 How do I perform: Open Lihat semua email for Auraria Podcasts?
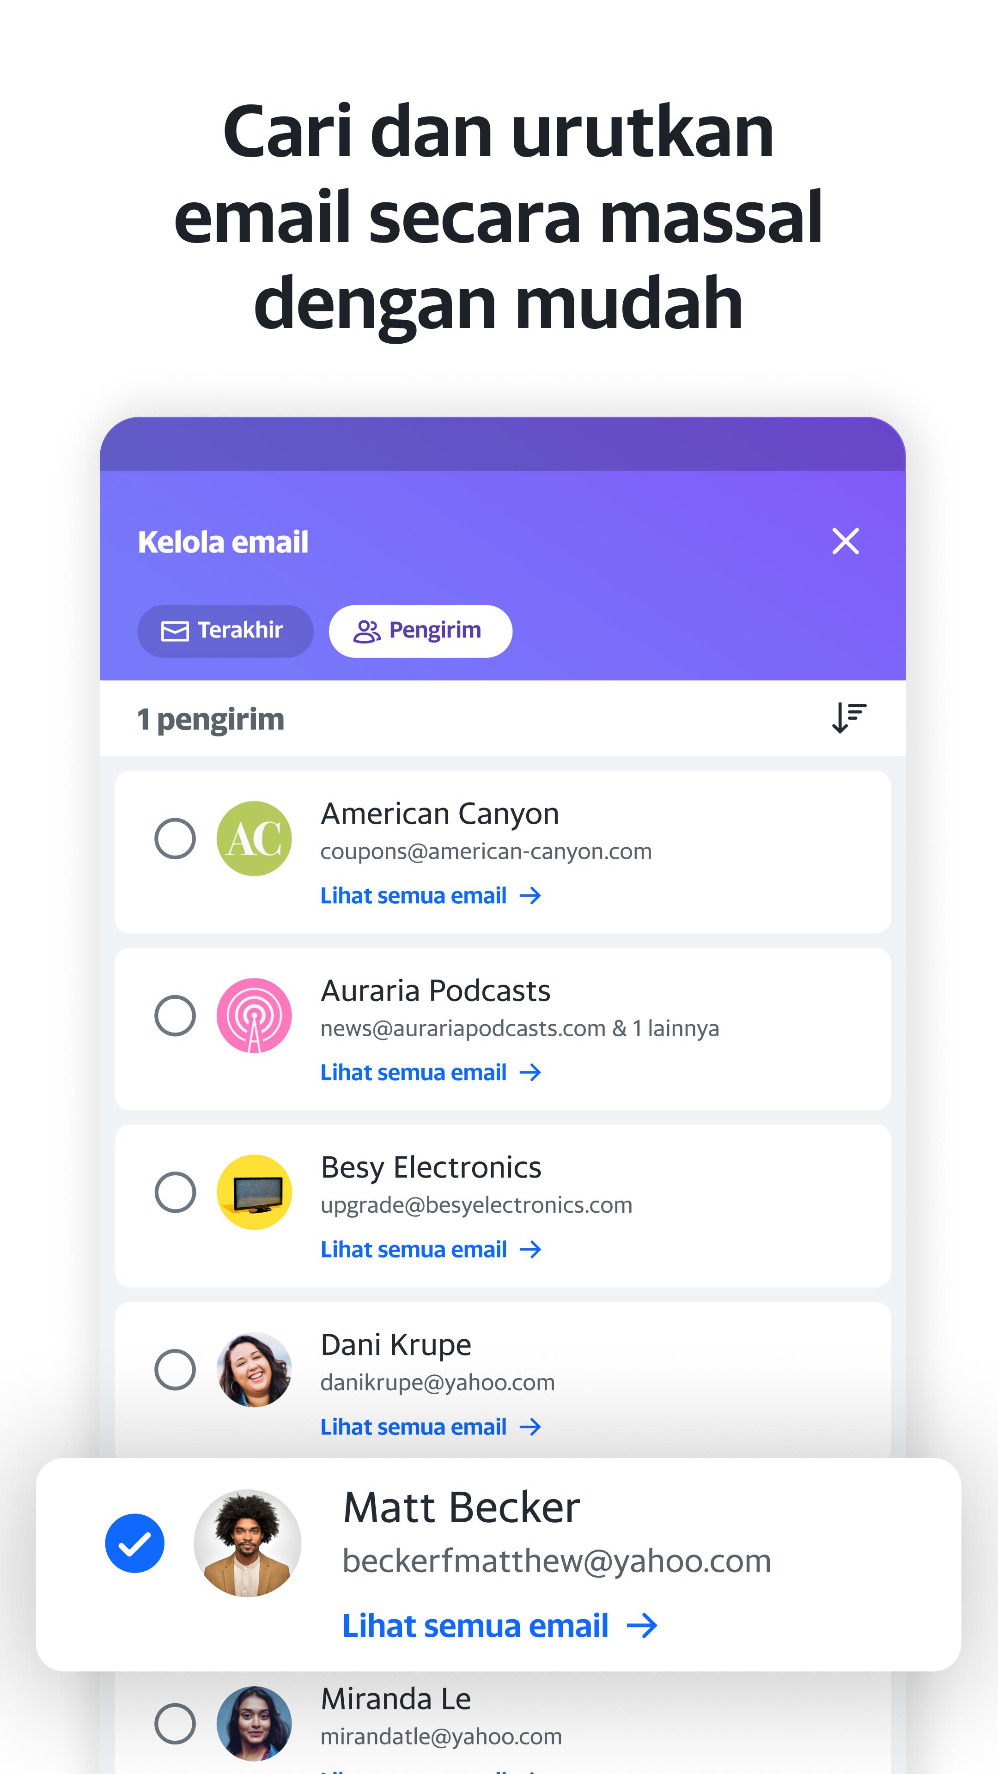[431, 1072]
